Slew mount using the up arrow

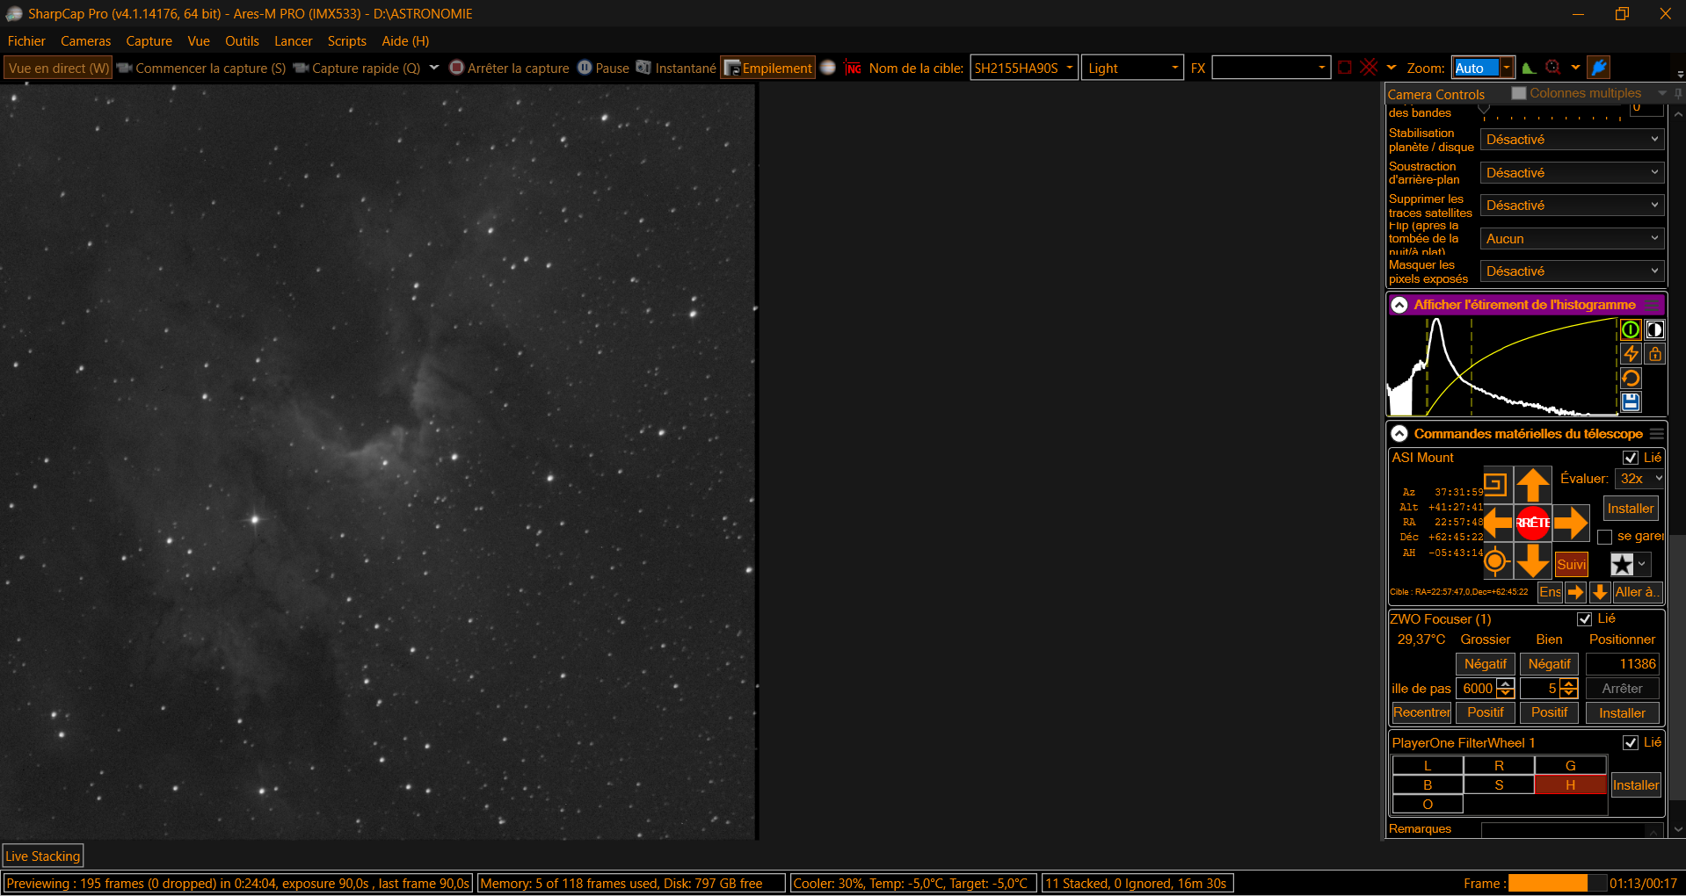[x=1532, y=484]
